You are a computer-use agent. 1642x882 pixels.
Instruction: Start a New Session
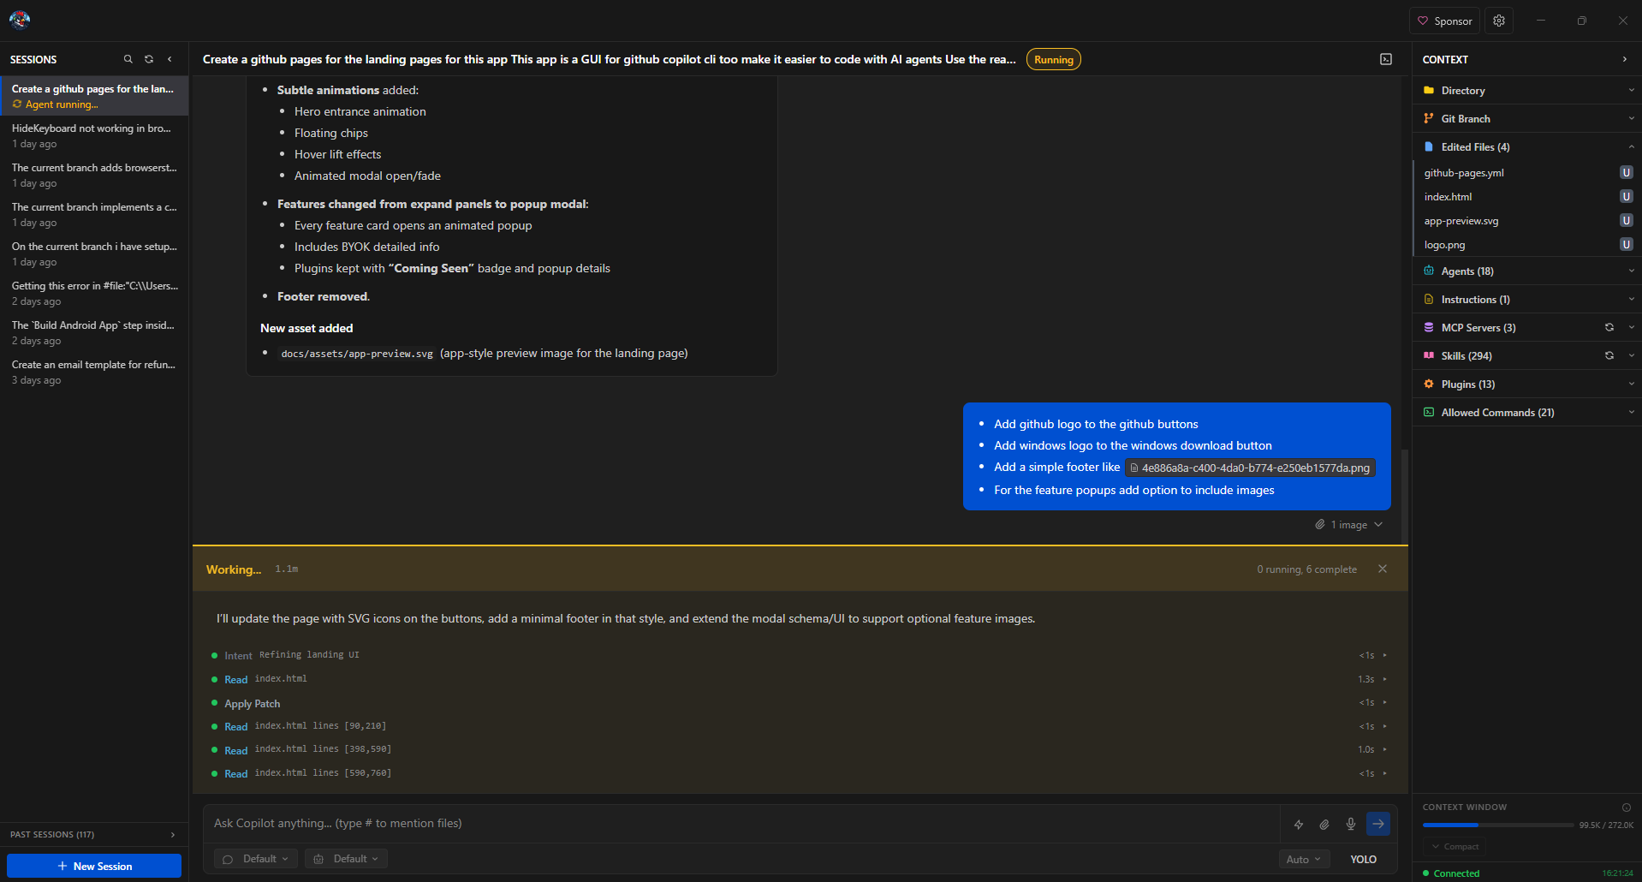94,866
